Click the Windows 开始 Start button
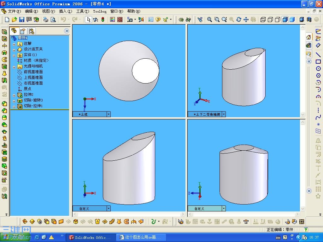The image size is (323, 242). (x=15, y=237)
